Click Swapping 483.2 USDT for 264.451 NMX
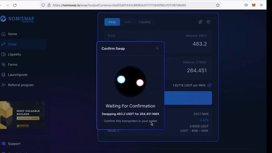 (130, 114)
